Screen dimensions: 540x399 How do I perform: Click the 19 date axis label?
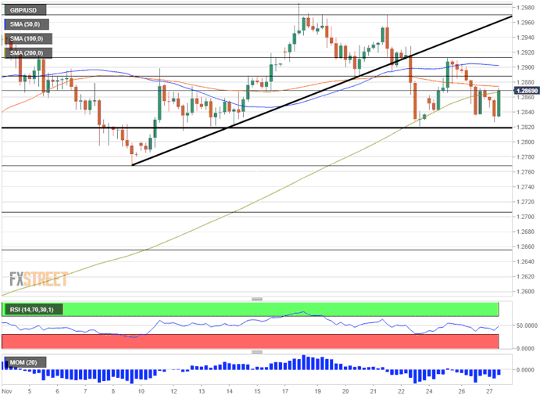(317, 391)
